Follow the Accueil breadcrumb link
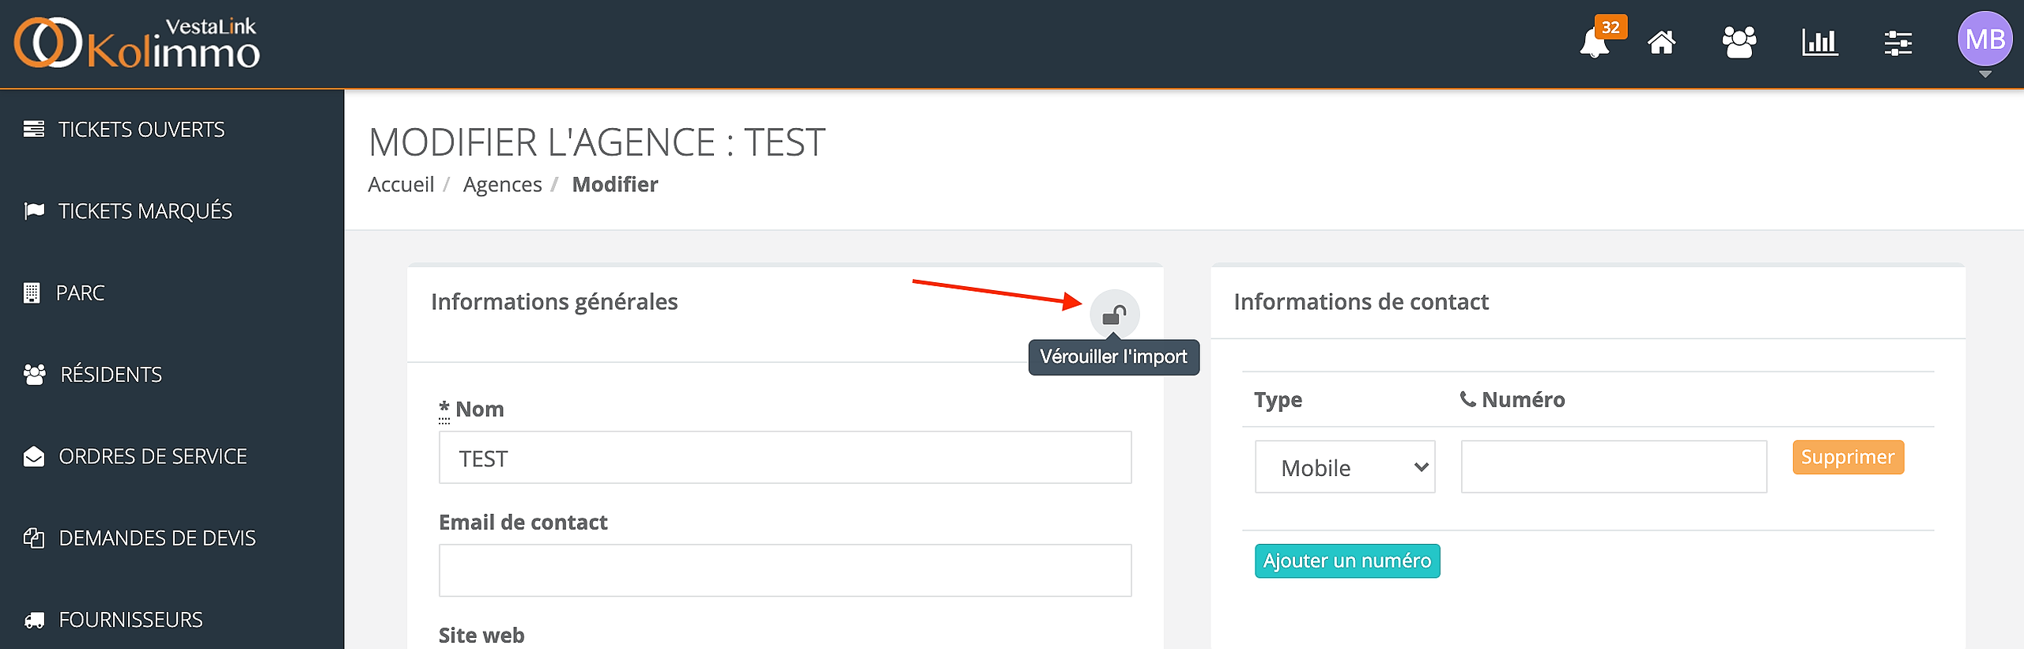The height and width of the screenshot is (649, 2024). [x=401, y=184]
